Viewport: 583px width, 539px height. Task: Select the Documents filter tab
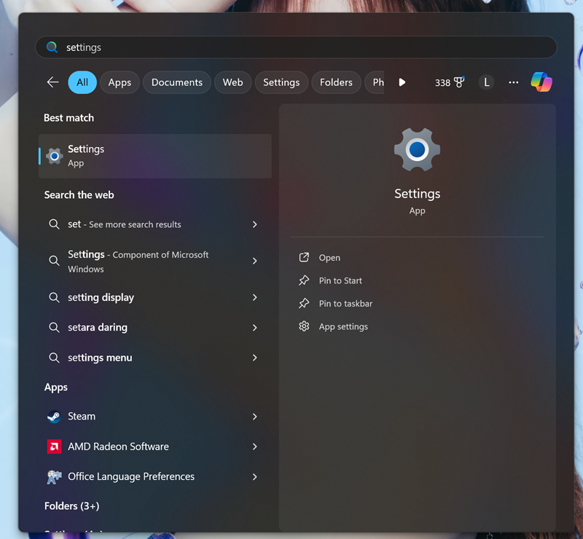[x=176, y=82]
